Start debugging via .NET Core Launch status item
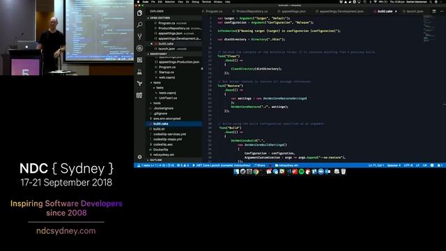The width and height of the screenshot is (446, 251). click(x=222, y=165)
